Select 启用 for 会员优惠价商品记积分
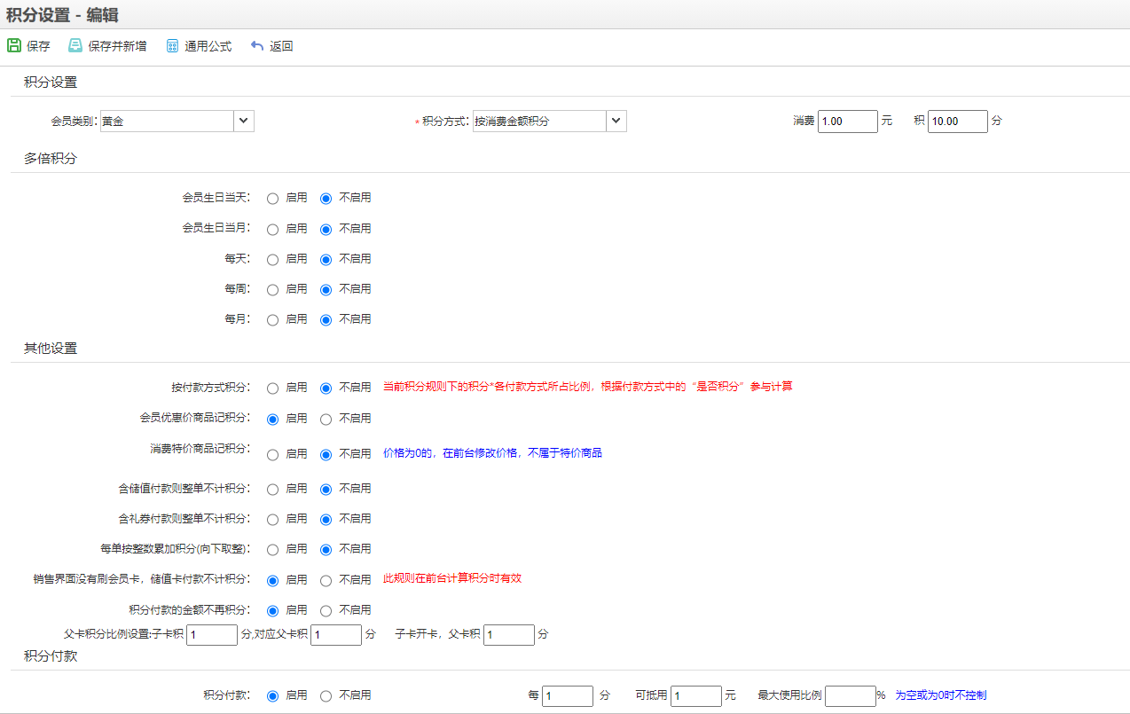Viewport: 1130px width, 714px height. (x=273, y=419)
